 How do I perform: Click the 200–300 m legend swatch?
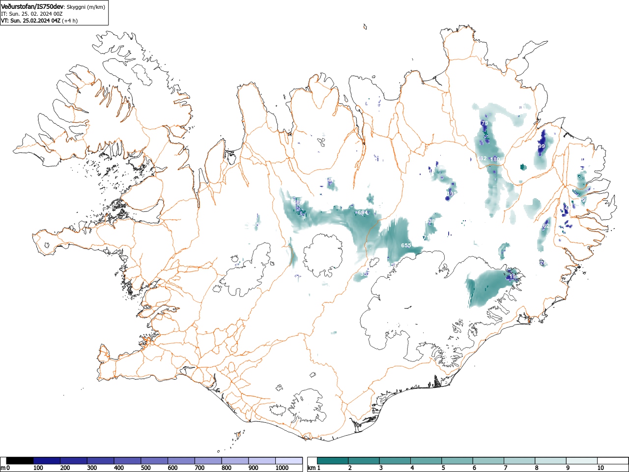coord(74,461)
